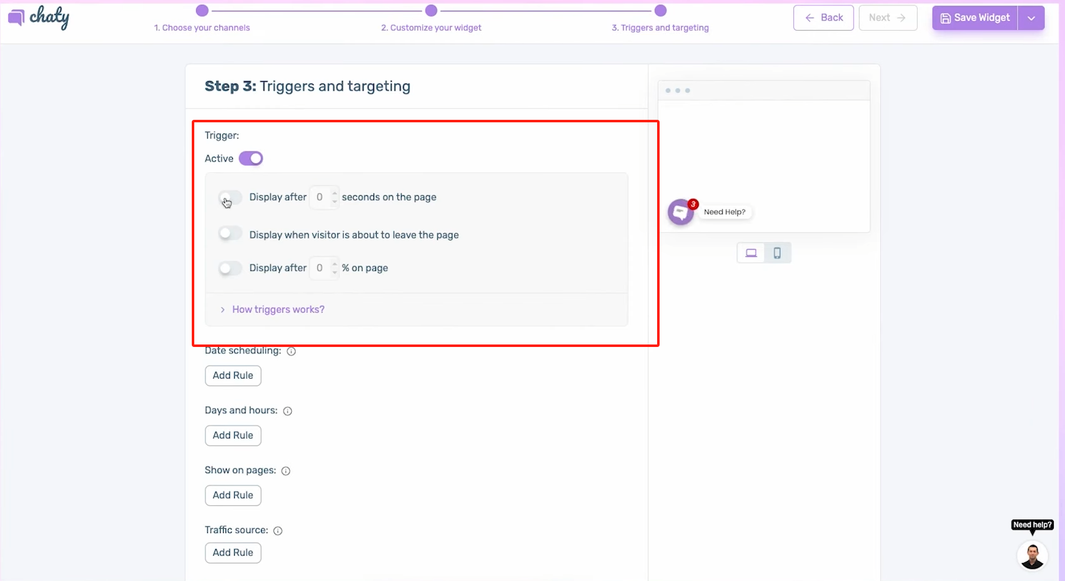The width and height of the screenshot is (1065, 581).
Task: Select the desktop preview icon
Action: [750, 253]
